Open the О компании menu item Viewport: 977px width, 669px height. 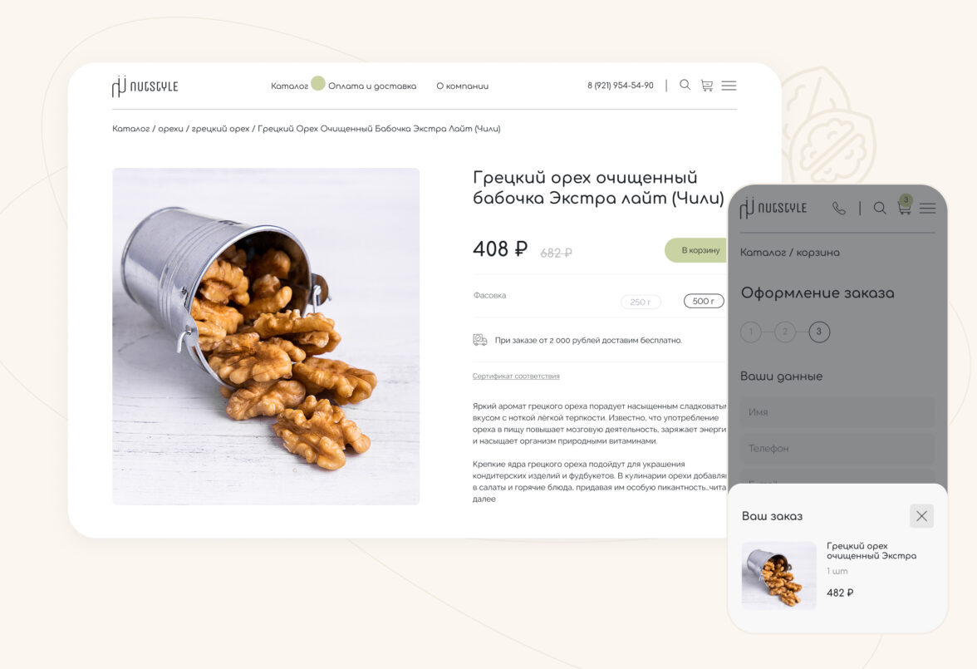tap(462, 86)
